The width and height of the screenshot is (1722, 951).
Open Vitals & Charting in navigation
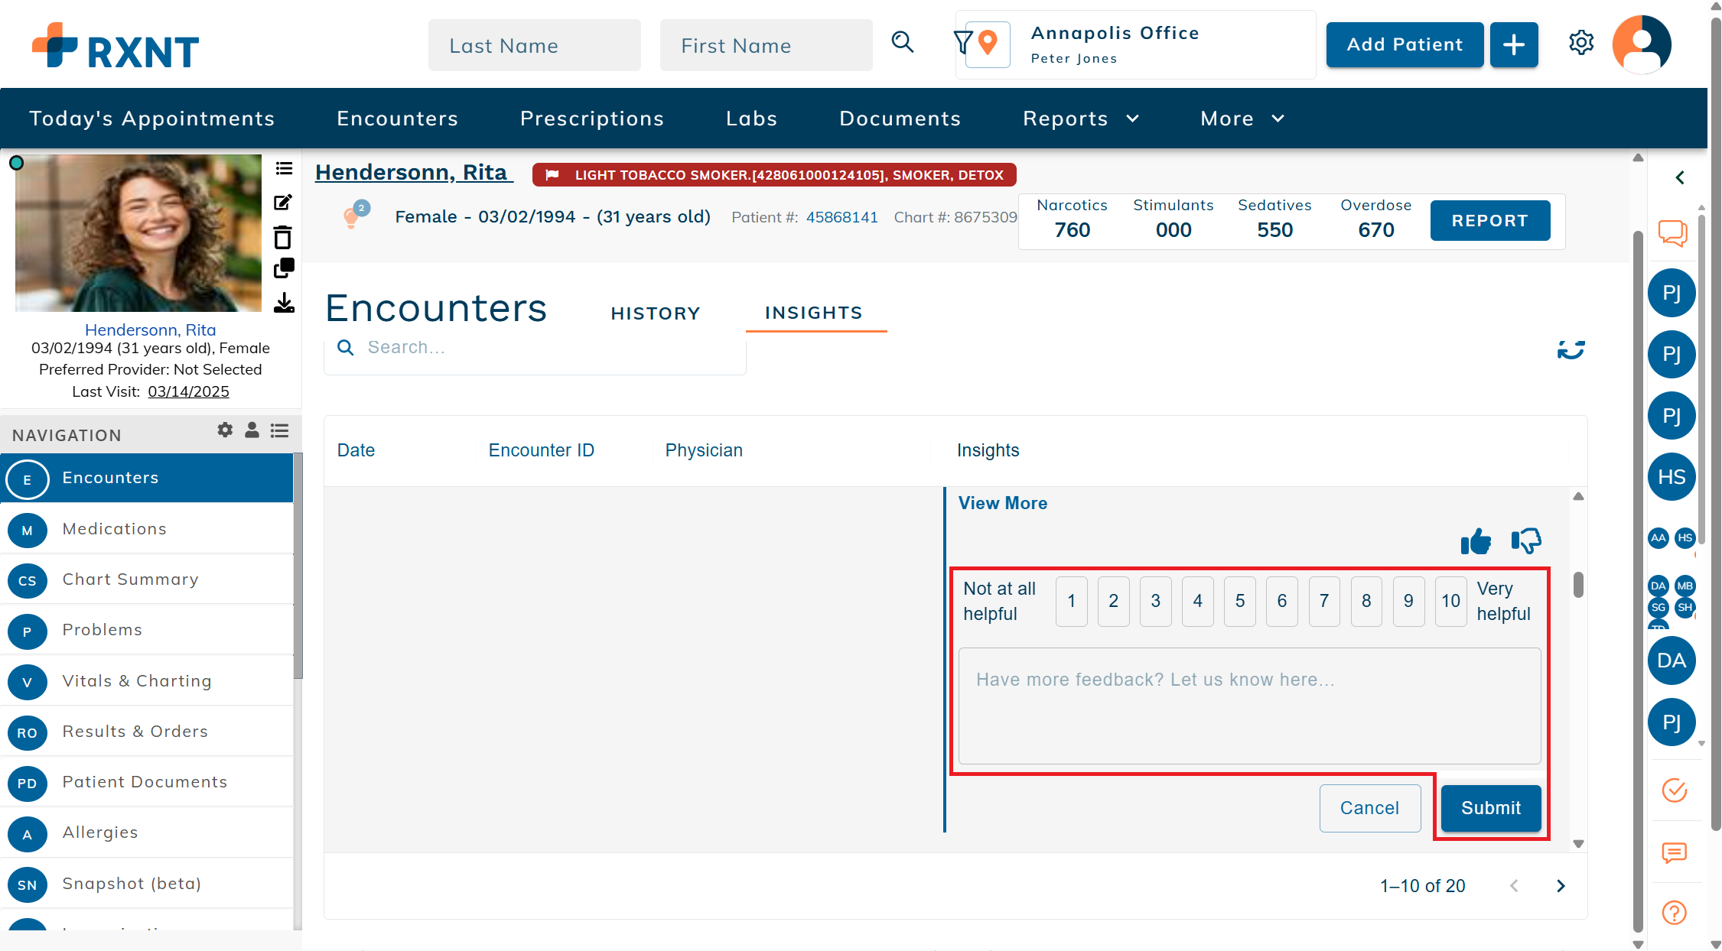click(147, 681)
